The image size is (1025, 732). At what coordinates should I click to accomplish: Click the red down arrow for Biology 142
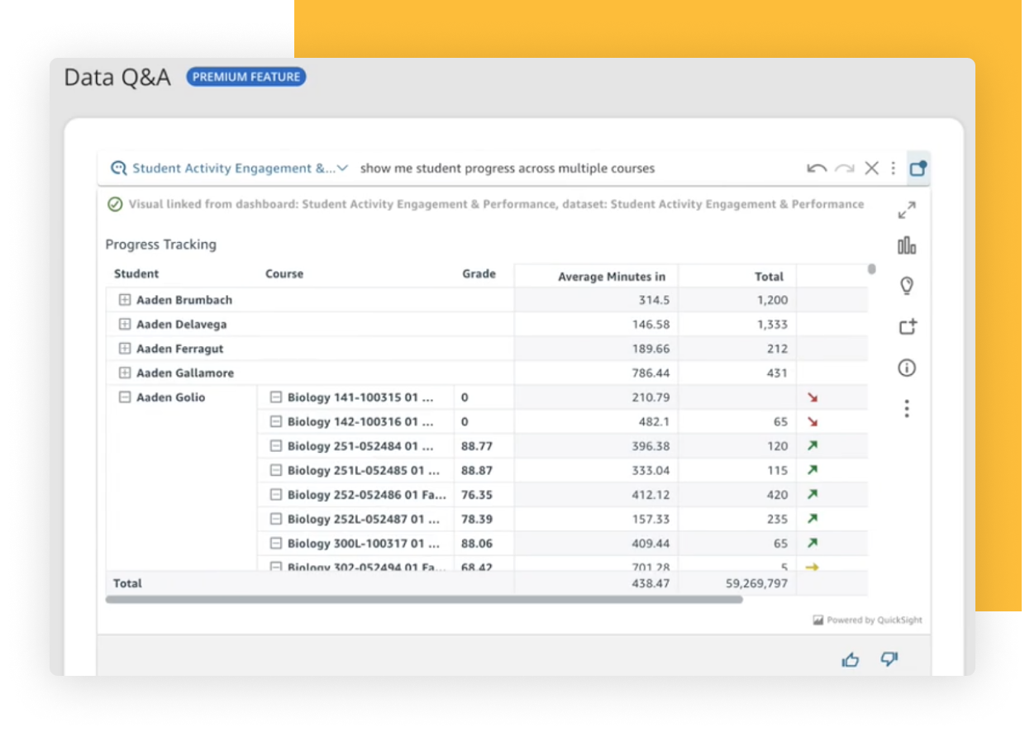[812, 422]
